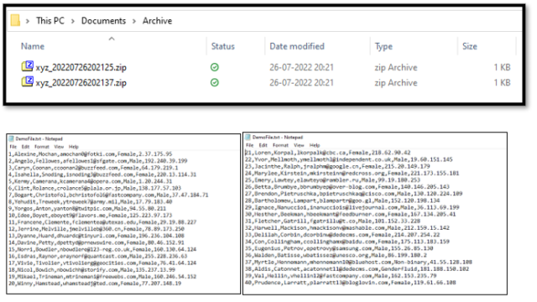Click zip Archive type of xyz_20220726202125.zip
The height and width of the screenshot is (302, 537).
click(396, 67)
